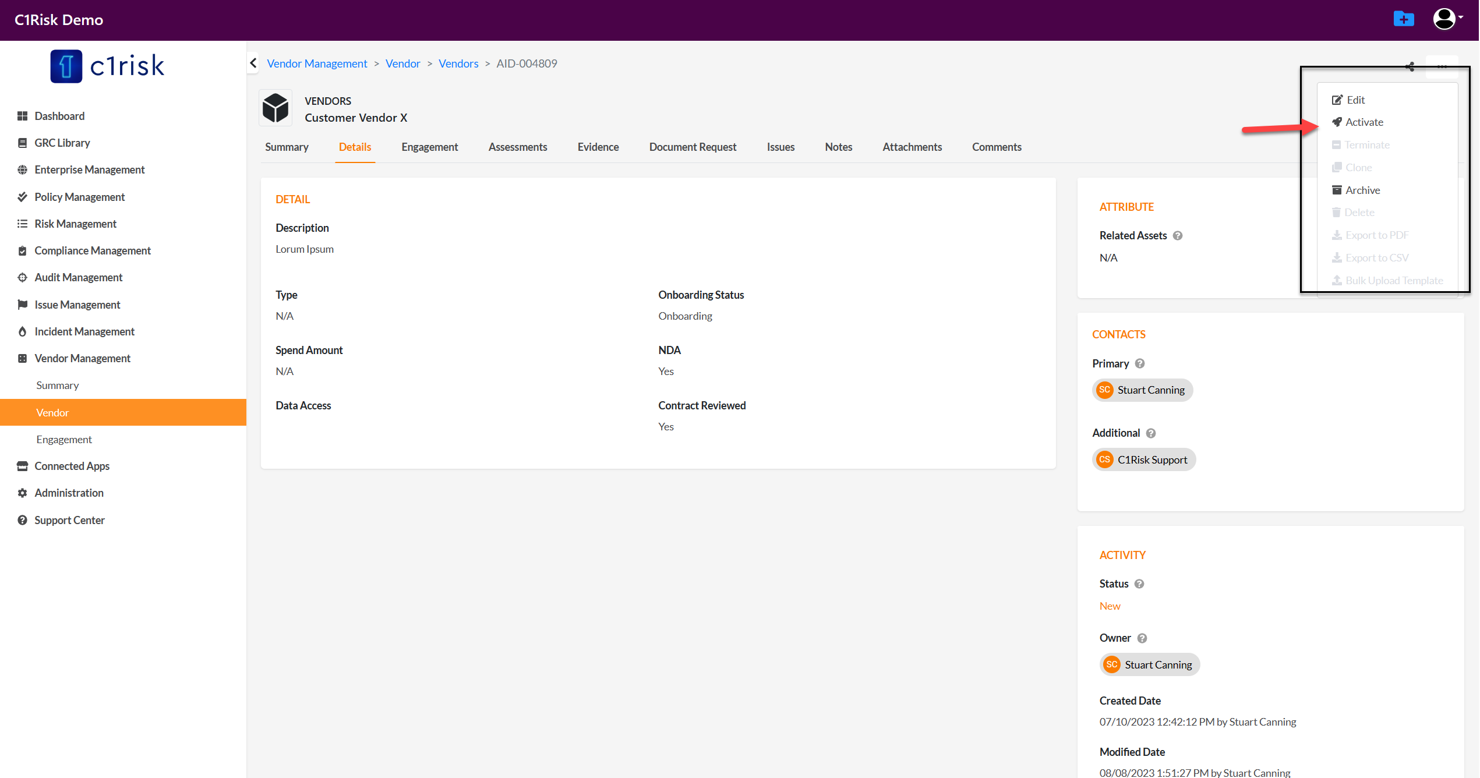The height and width of the screenshot is (778, 1480).
Task: Open Engagement under Vendor Management sidebar
Action: (x=64, y=440)
